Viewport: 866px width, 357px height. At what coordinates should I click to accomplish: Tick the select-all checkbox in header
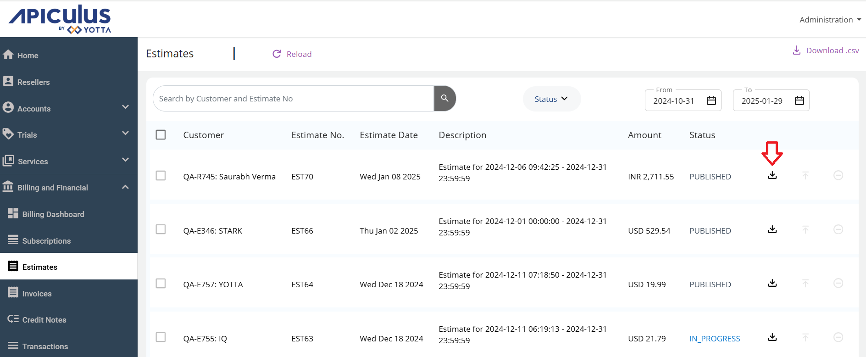tap(161, 135)
